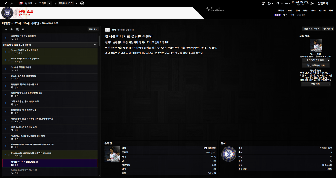Open the magnifying glass search icon

pyautogui.click(x=278, y=3)
